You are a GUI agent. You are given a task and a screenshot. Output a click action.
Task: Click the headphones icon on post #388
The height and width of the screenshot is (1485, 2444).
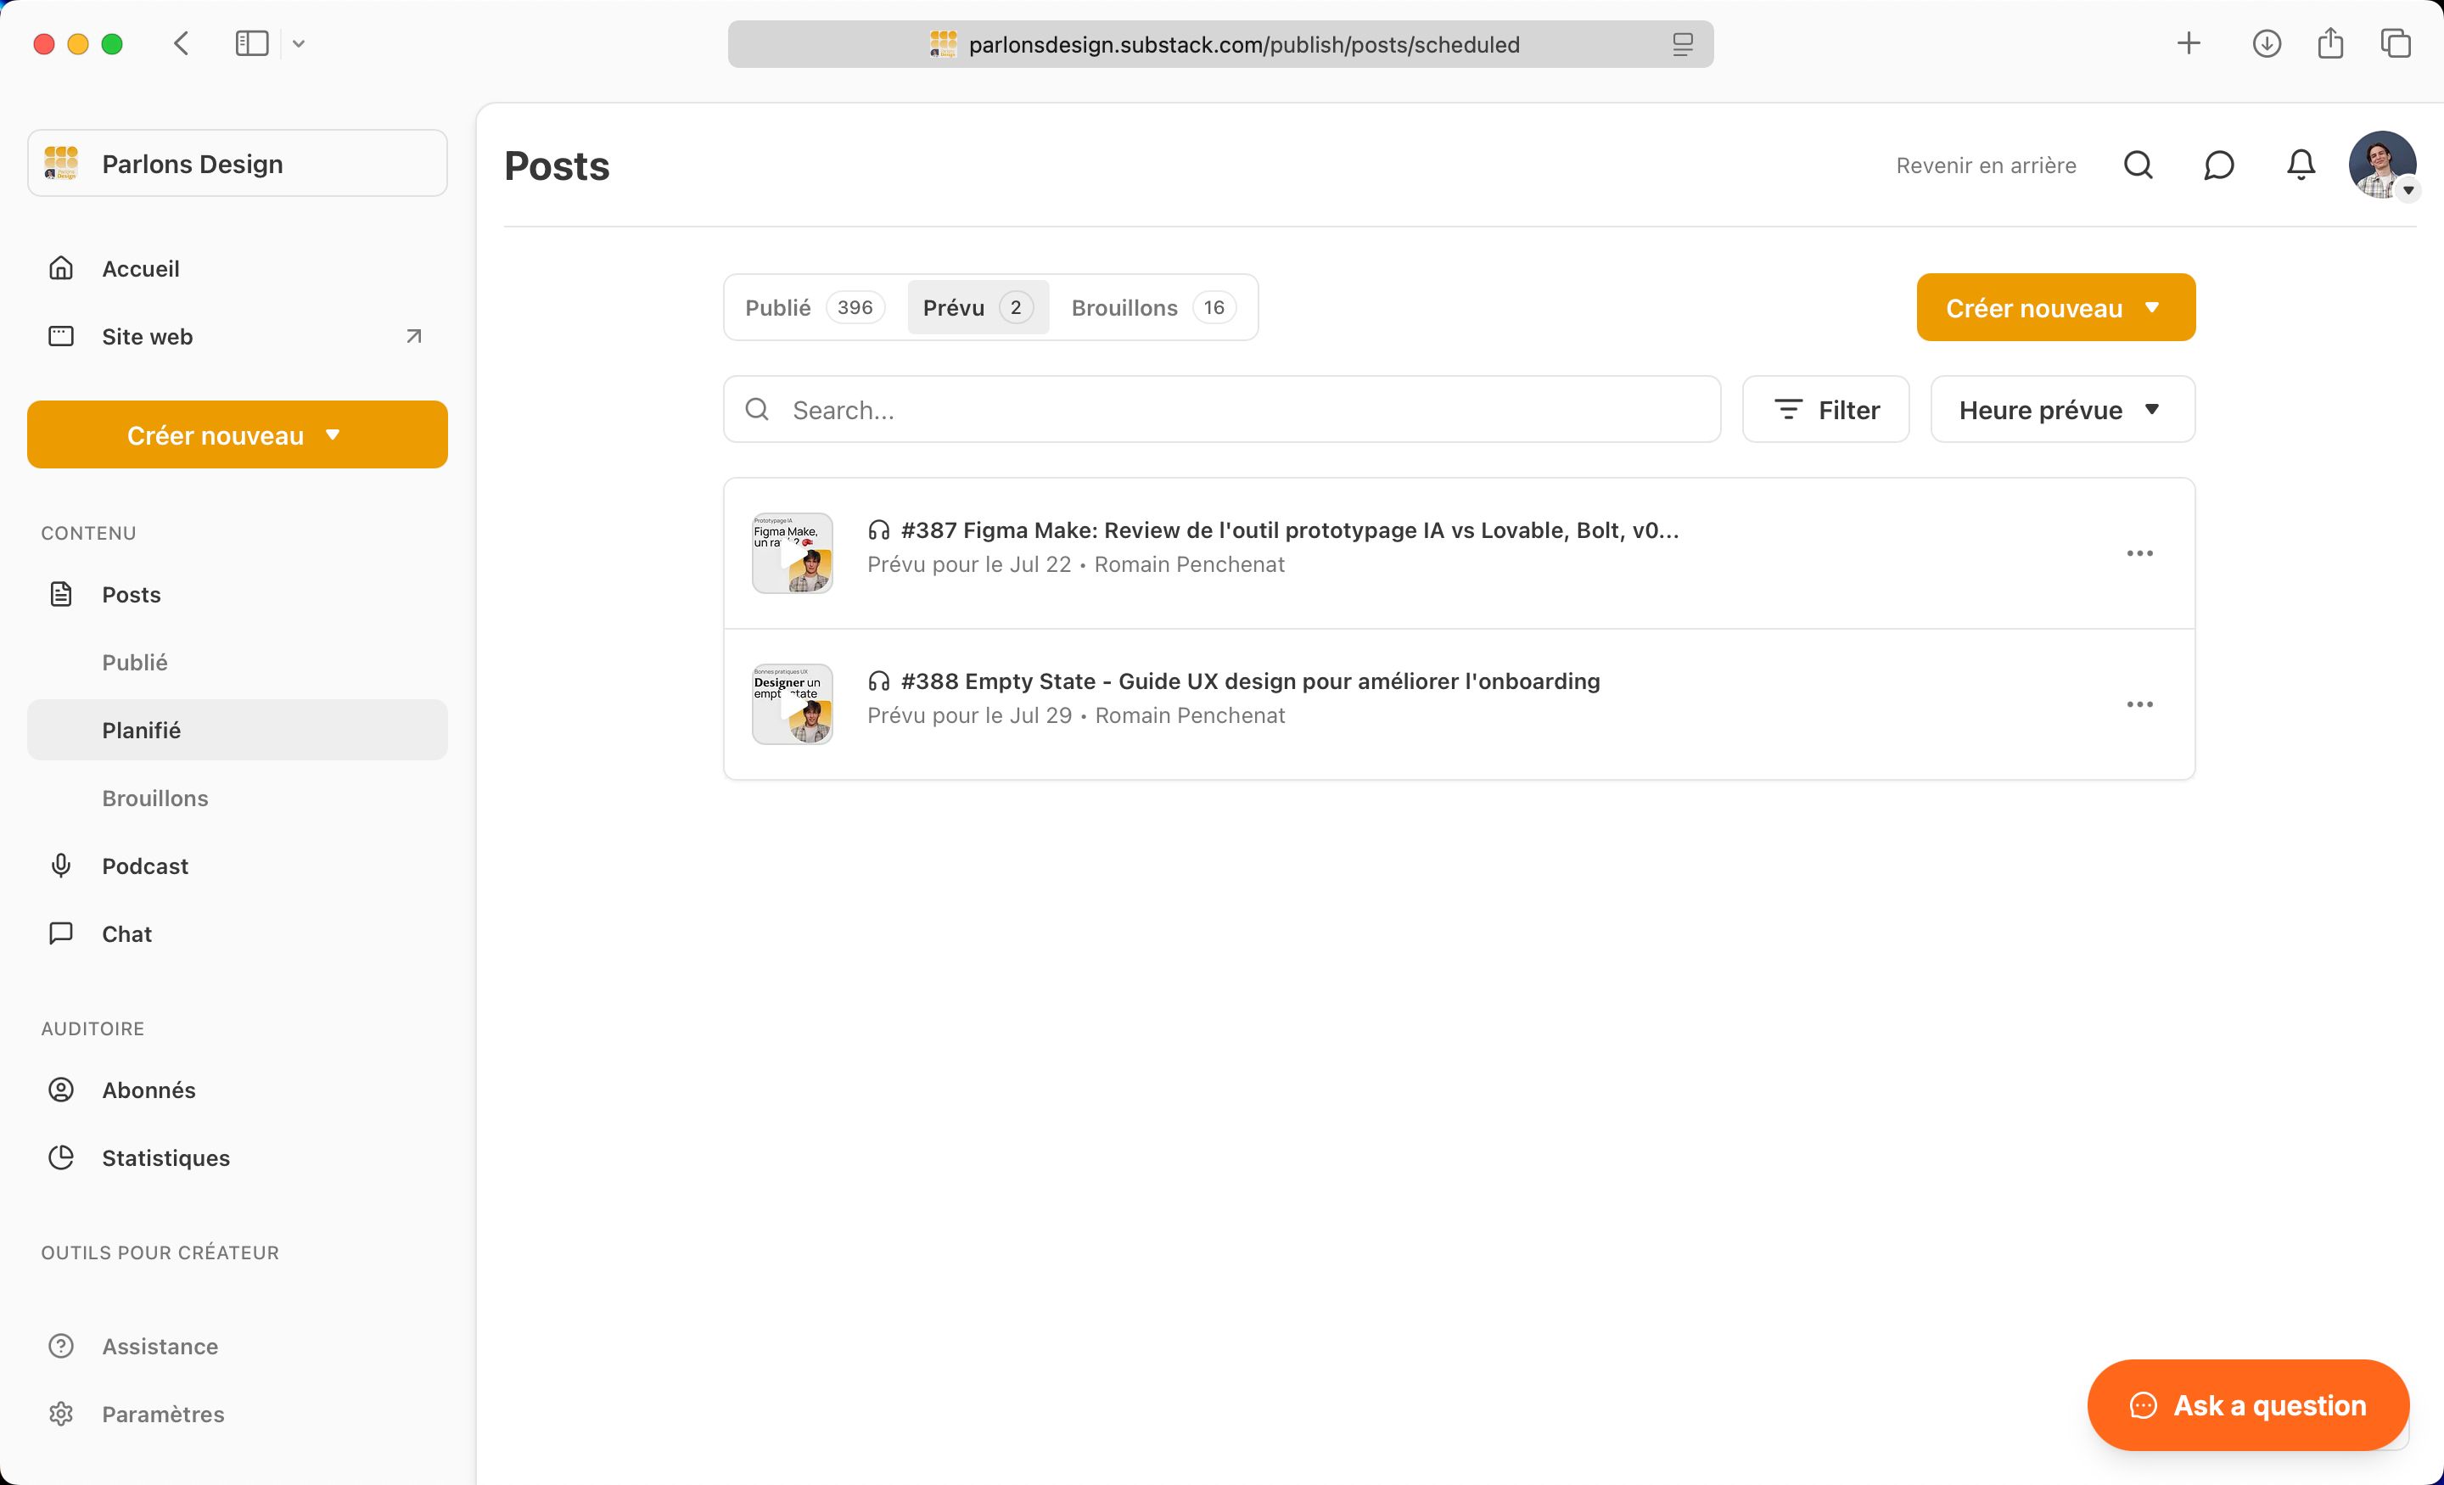(x=879, y=681)
